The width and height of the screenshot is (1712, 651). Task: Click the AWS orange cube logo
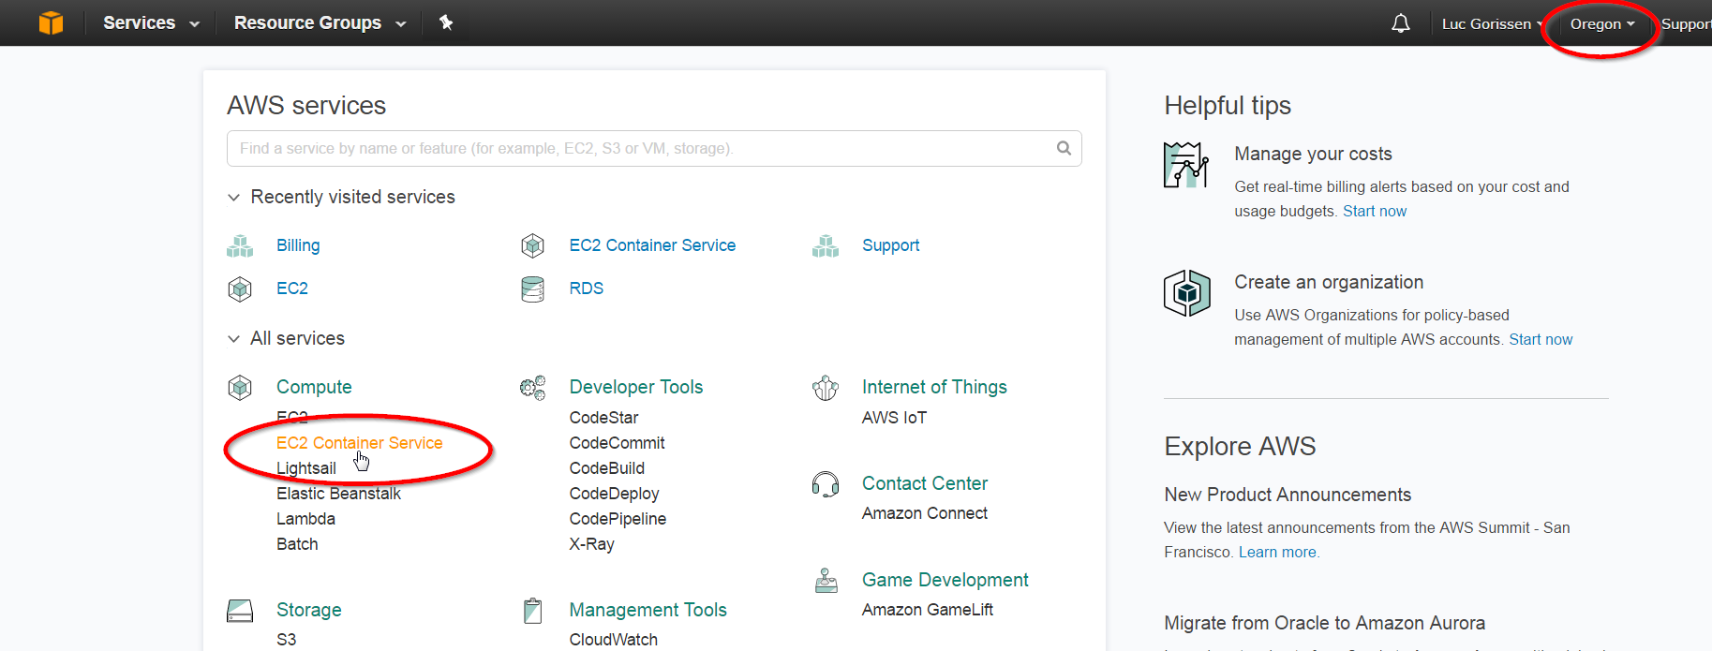tap(52, 22)
